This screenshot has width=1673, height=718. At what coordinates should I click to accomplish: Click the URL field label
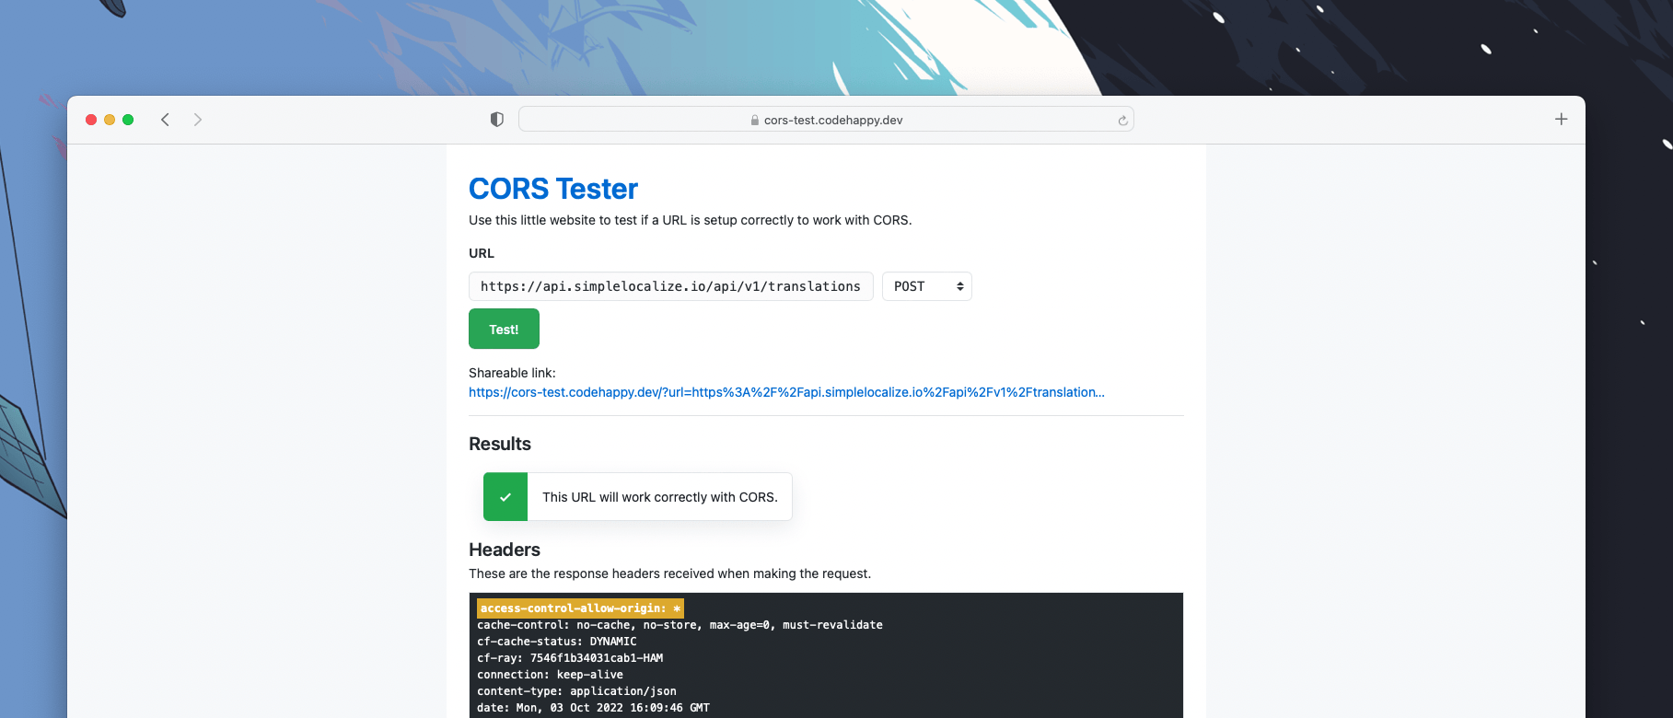pos(482,253)
